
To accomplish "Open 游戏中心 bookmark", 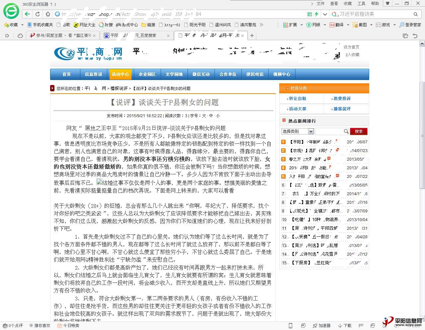I will [127, 25].
